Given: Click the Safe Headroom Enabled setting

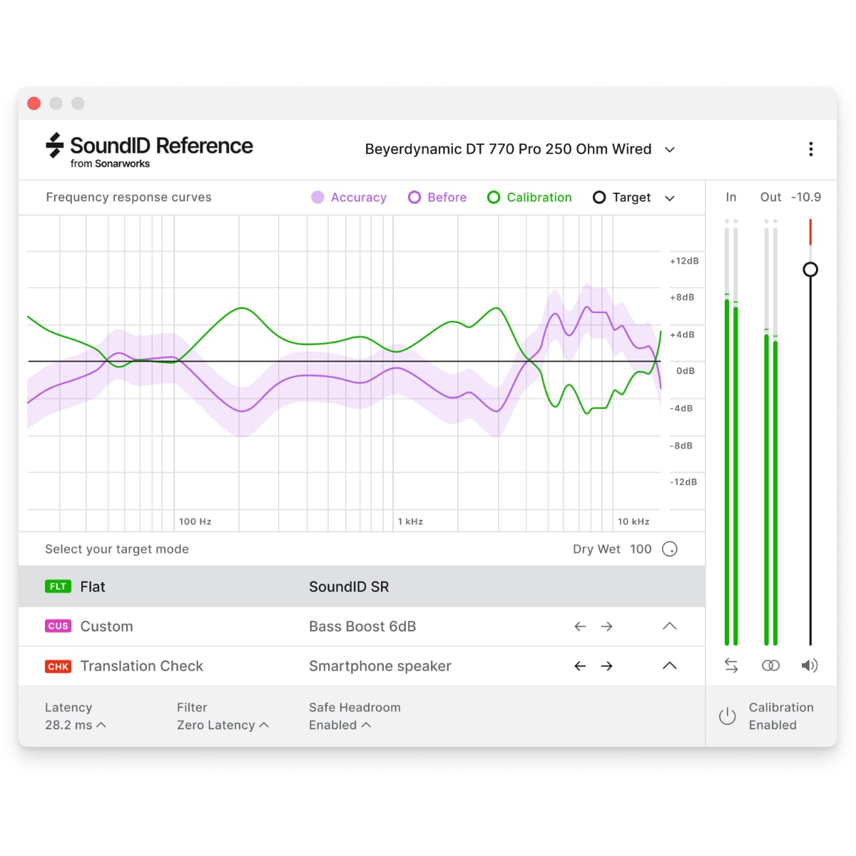Looking at the screenshot, I should 340,725.
